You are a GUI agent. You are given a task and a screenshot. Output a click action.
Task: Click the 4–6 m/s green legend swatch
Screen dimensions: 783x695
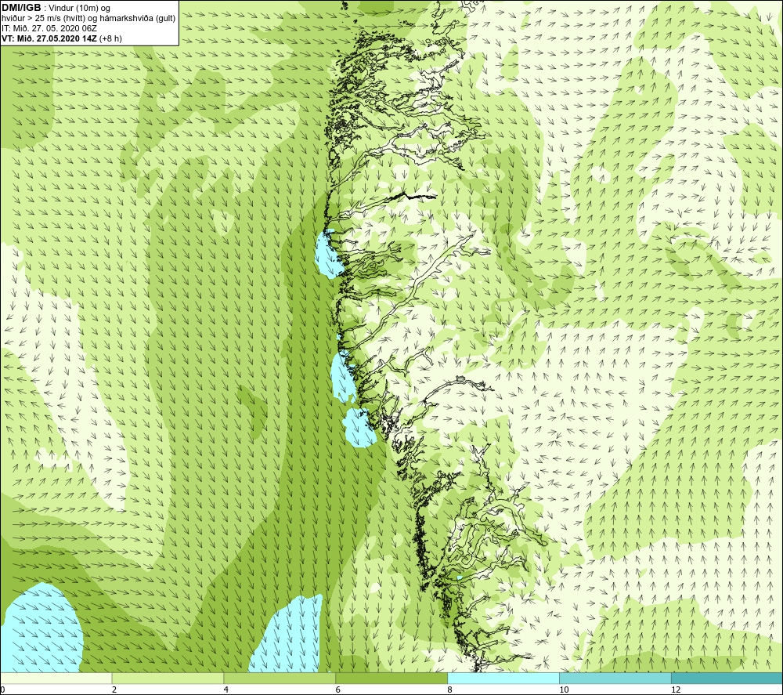point(280,678)
